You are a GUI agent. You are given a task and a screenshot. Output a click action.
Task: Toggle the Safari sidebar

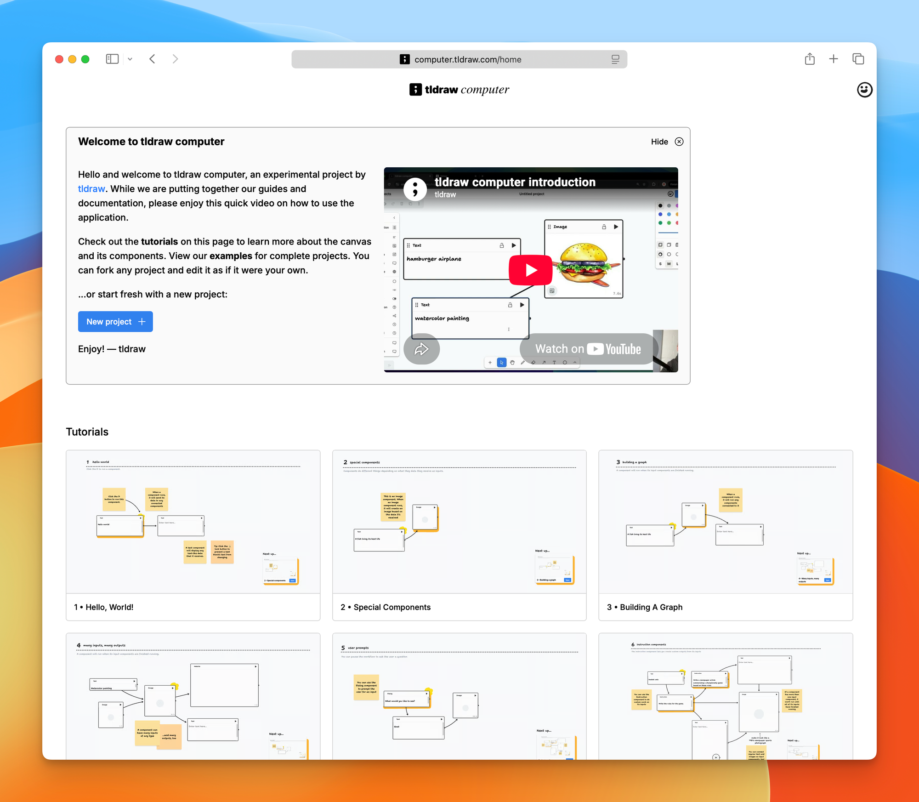pyautogui.click(x=112, y=59)
